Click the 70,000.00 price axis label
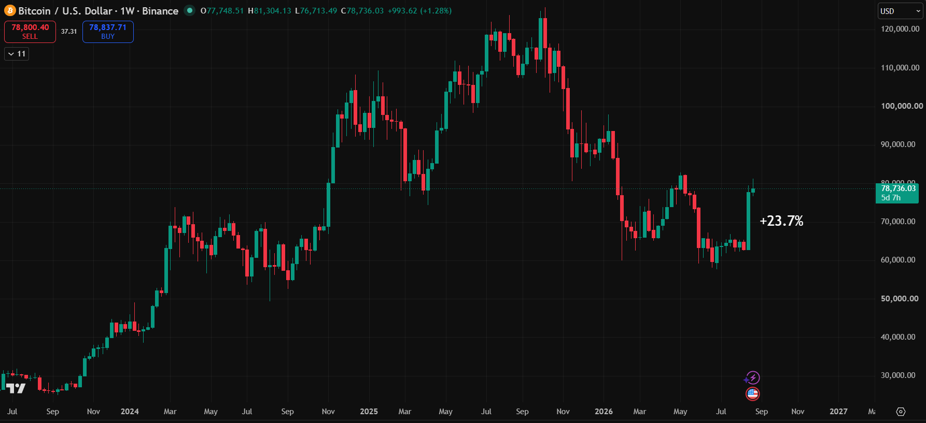 (x=898, y=222)
